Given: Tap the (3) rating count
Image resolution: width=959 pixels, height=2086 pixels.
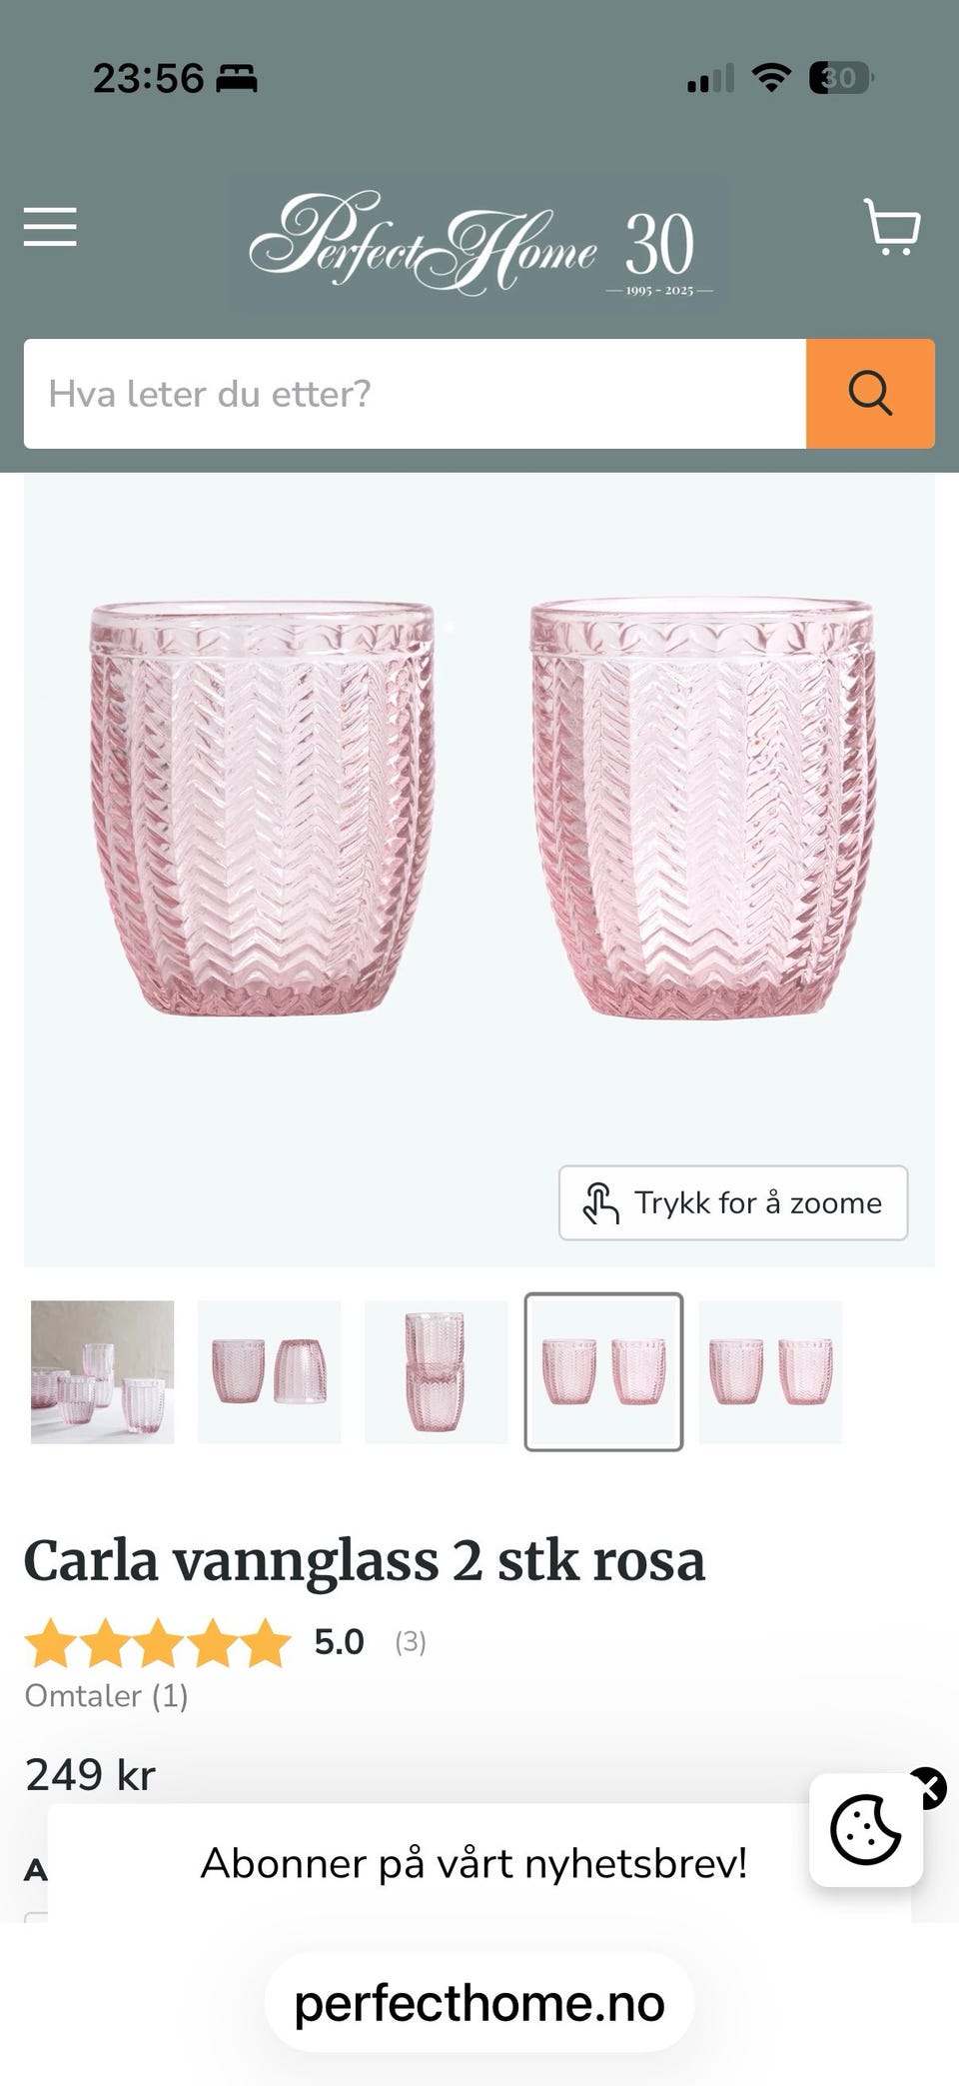Looking at the screenshot, I should (x=411, y=1642).
